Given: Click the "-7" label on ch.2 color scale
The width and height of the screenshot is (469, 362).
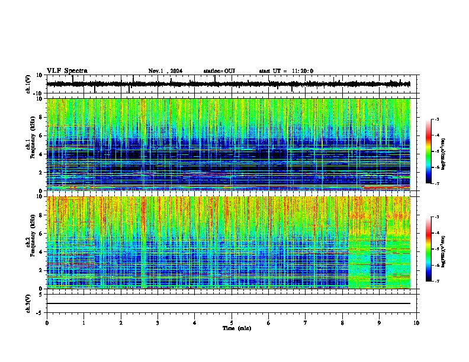Looking at the screenshot, I should pos(437,281).
